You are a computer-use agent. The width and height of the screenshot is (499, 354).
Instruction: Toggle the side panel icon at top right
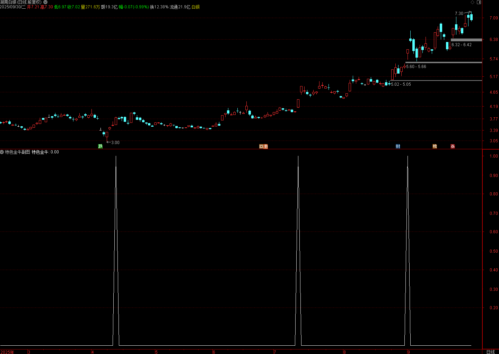click(479, 2)
